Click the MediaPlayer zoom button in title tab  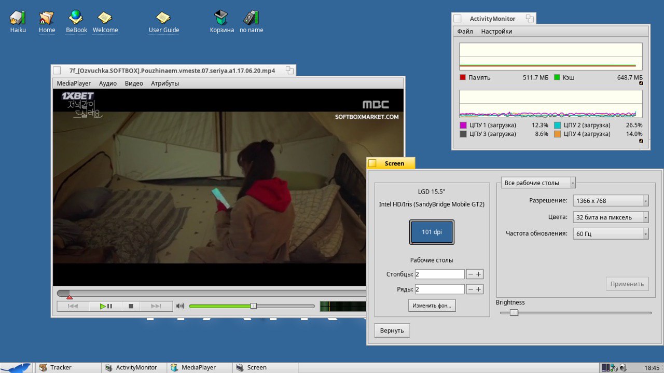[289, 70]
